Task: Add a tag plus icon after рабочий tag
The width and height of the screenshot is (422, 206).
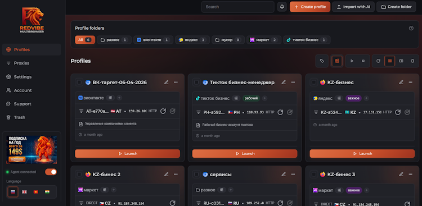Action: pos(265,98)
